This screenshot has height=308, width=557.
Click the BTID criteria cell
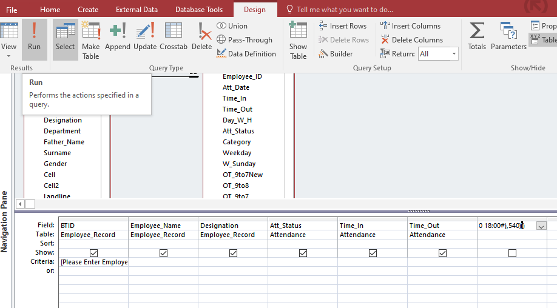pyautogui.click(x=93, y=262)
